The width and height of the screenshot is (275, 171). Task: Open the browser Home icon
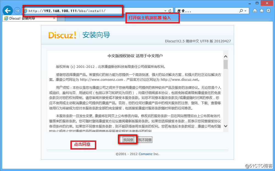(x=255, y=11)
